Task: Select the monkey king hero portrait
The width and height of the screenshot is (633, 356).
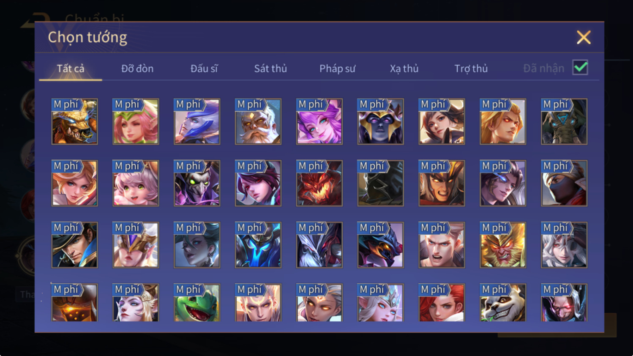Action: pyautogui.click(x=503, y=245)
